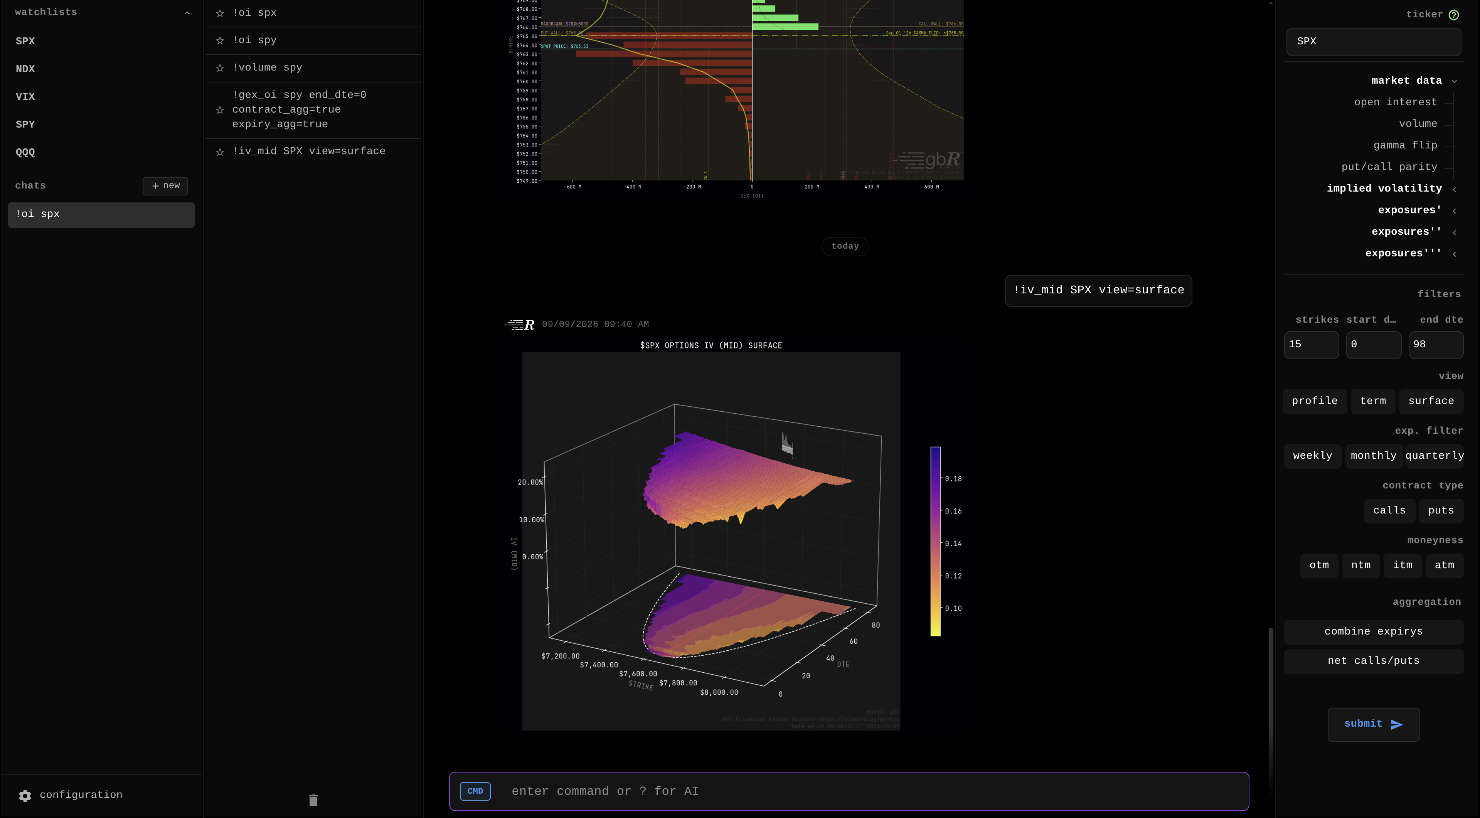Click the ticker help question icon

(x=1453, y=15)
